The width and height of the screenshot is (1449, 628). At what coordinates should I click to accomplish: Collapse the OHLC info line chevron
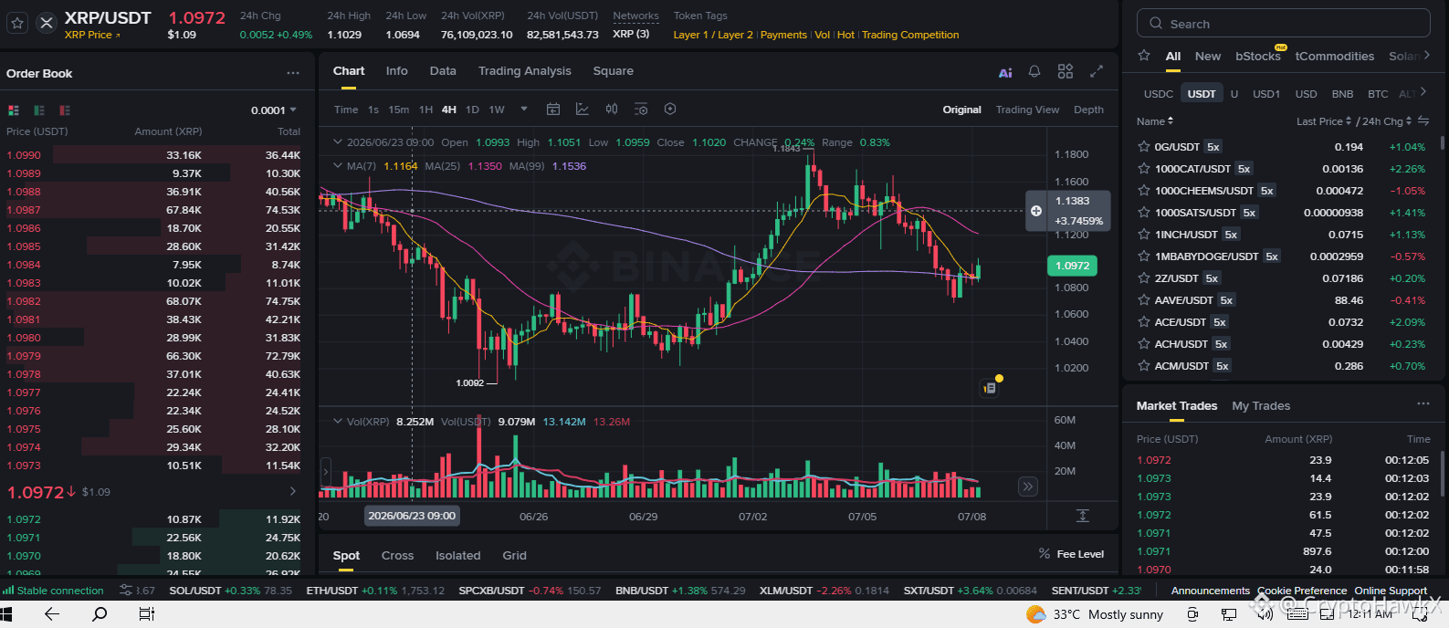point(338,142)
